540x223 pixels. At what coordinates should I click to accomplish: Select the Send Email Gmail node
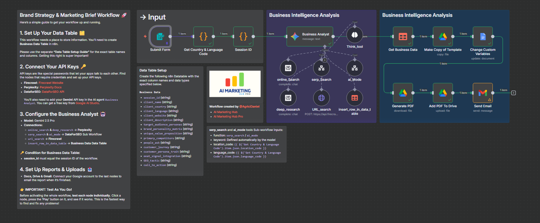[x=482, y=93]
